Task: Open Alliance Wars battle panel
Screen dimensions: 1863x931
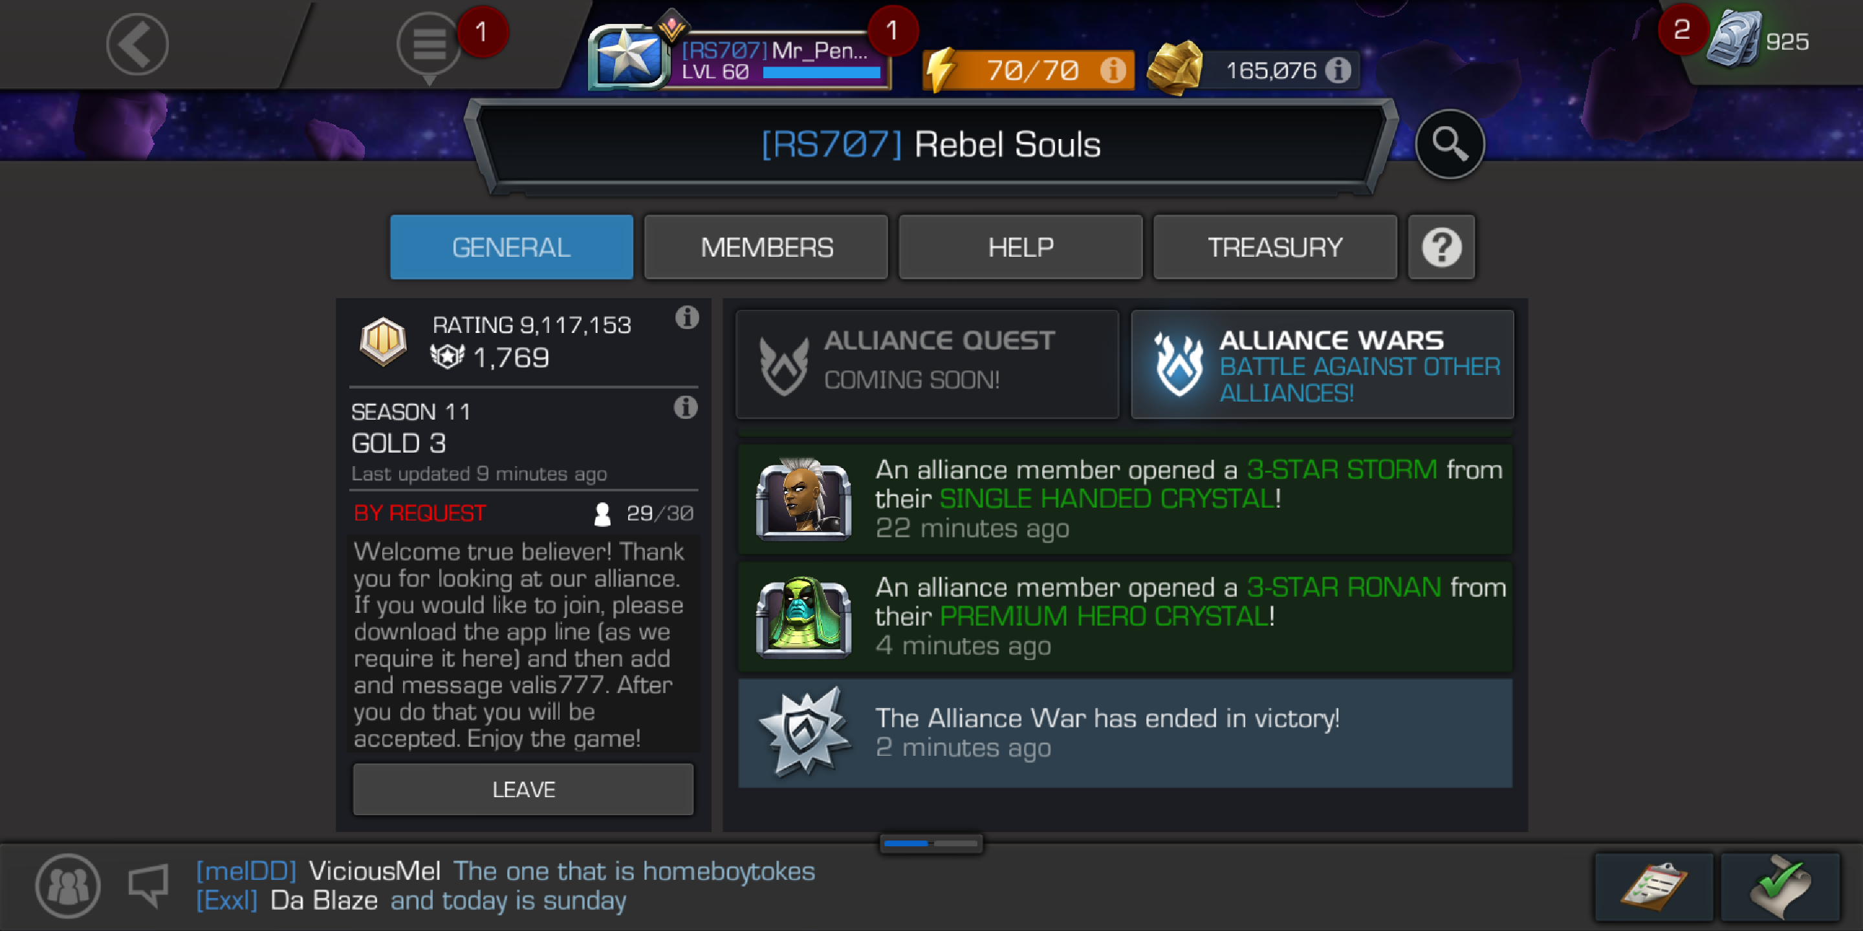Action: 1322,365
